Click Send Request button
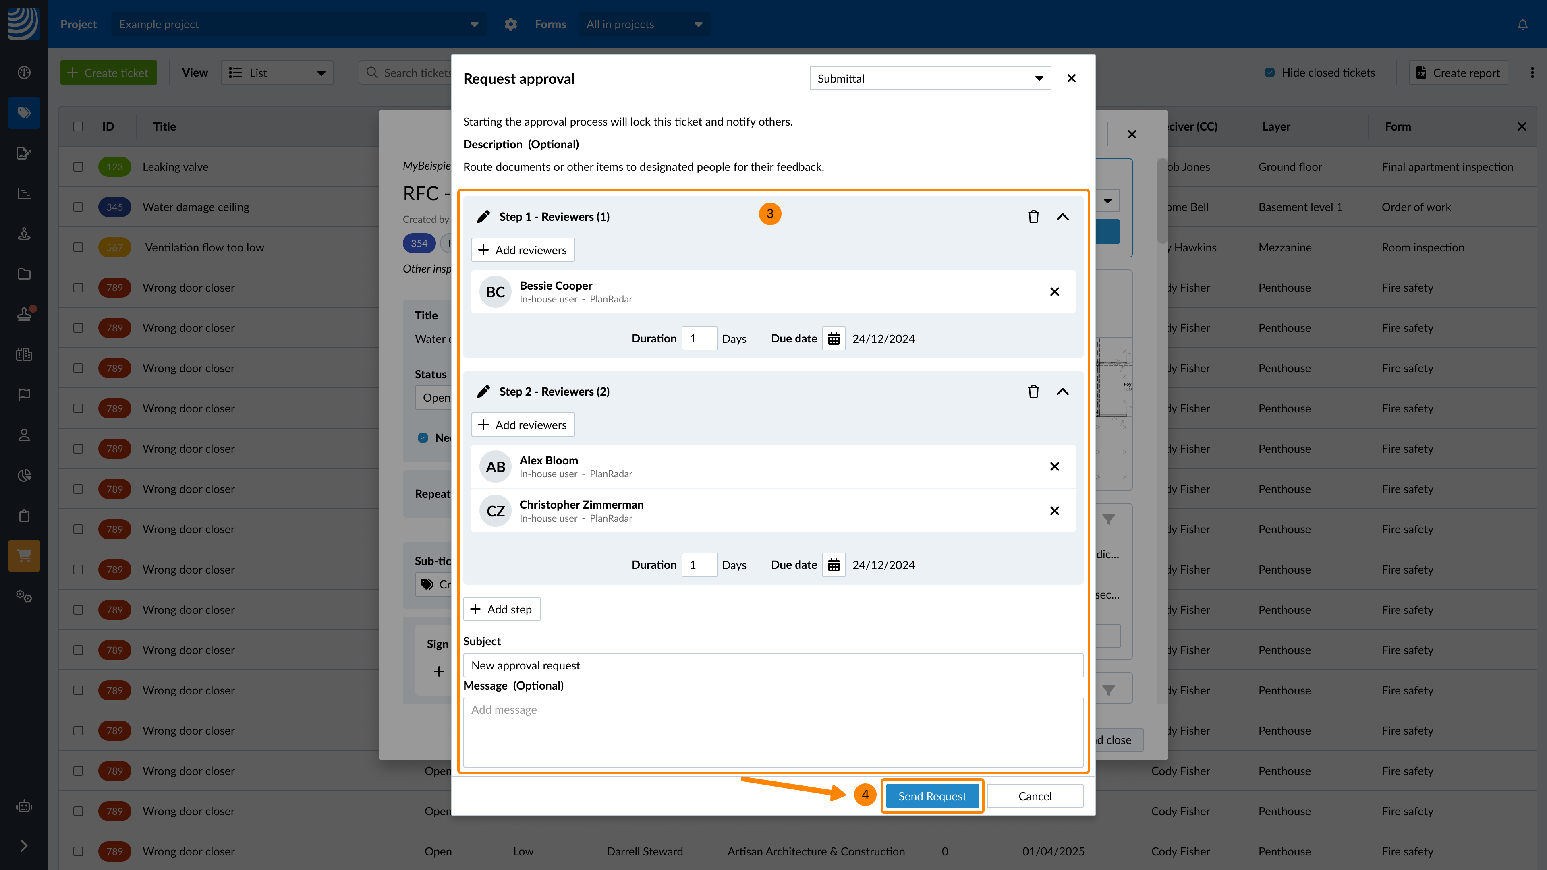This screenshot has height=870, width=1547. [x=932, y=796]
